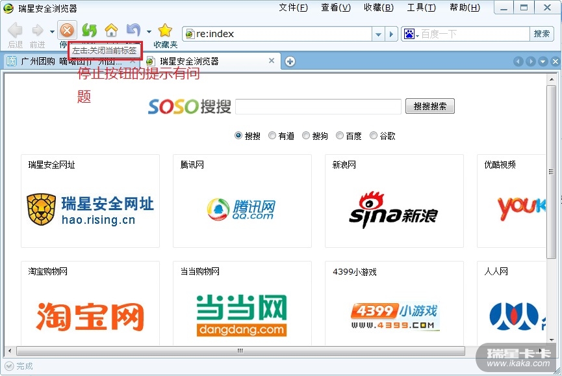Click 收藏夹 toolbar label
The image size is (562, 376).
click(x=166, y=44)
